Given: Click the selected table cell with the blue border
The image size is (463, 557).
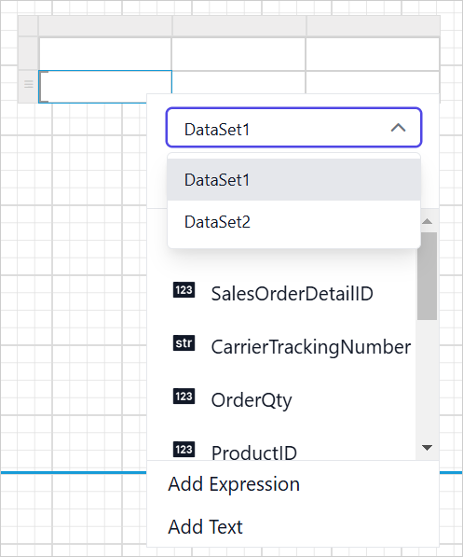Looking at the screenshot, I should pyautogui.click(x=105, y=87).
